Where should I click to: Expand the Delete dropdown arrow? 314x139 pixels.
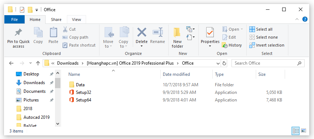tap(141, 46)
